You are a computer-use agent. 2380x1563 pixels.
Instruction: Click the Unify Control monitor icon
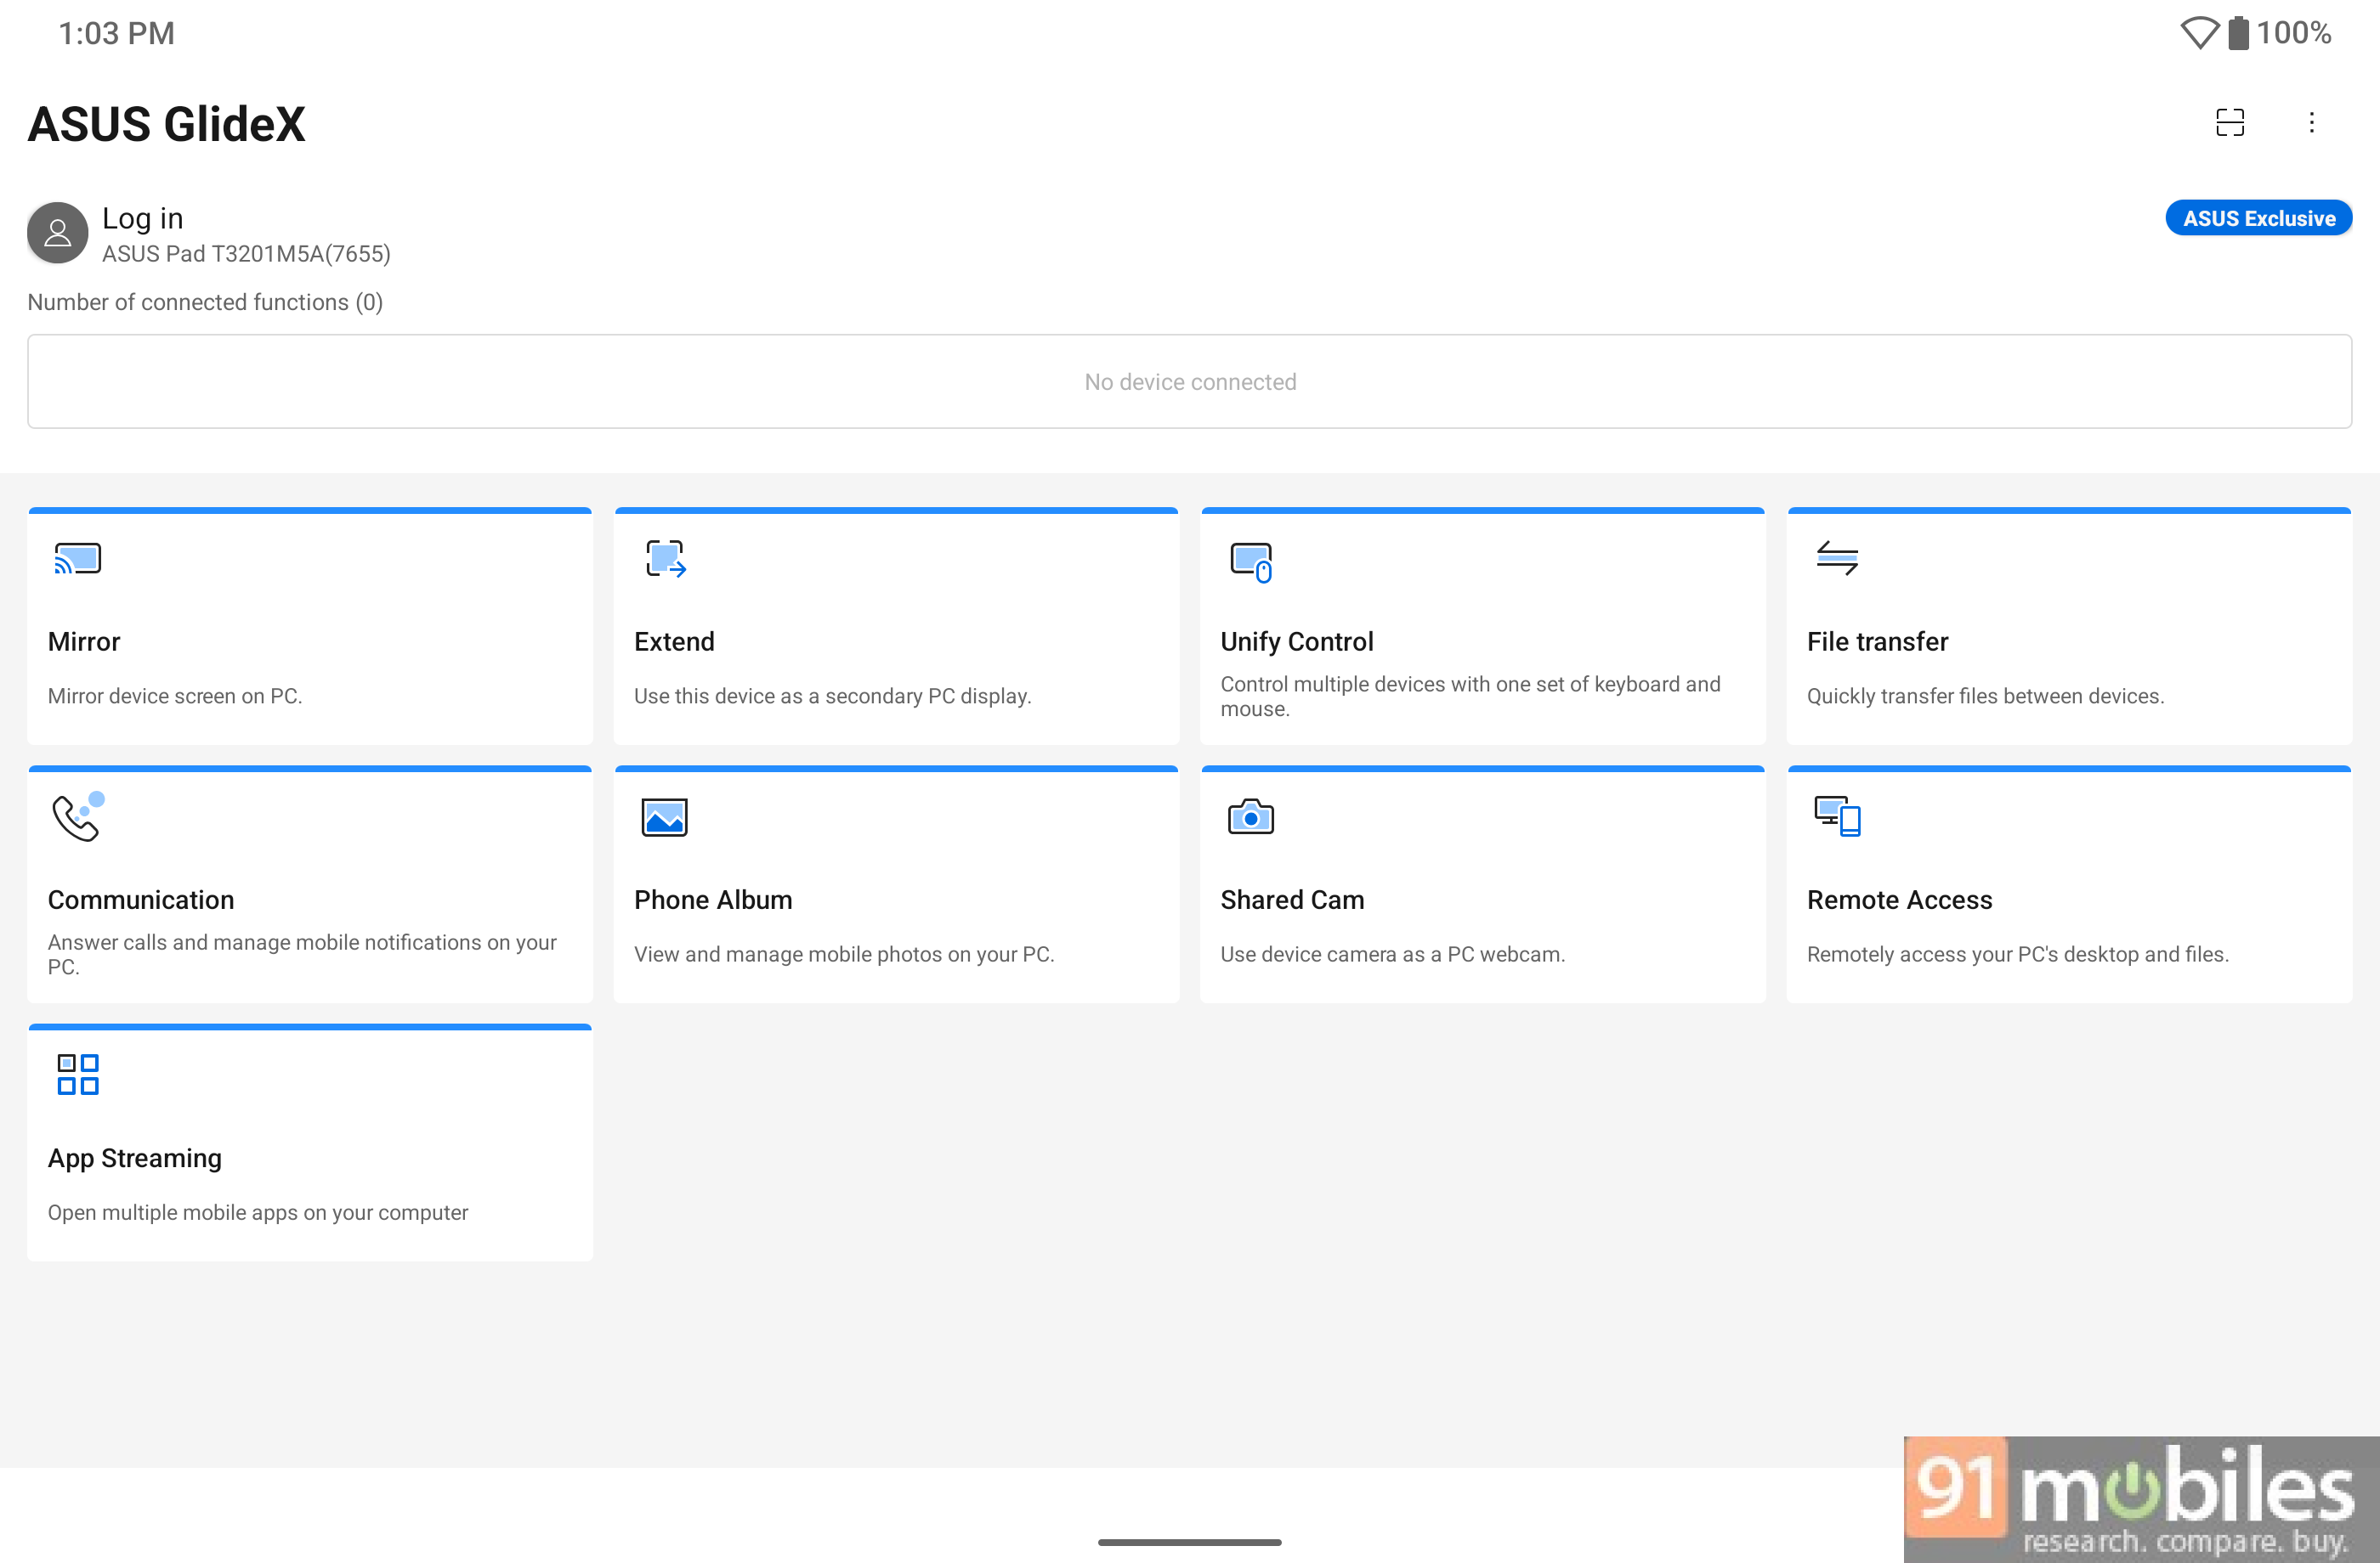click(x=1251, y=561)
